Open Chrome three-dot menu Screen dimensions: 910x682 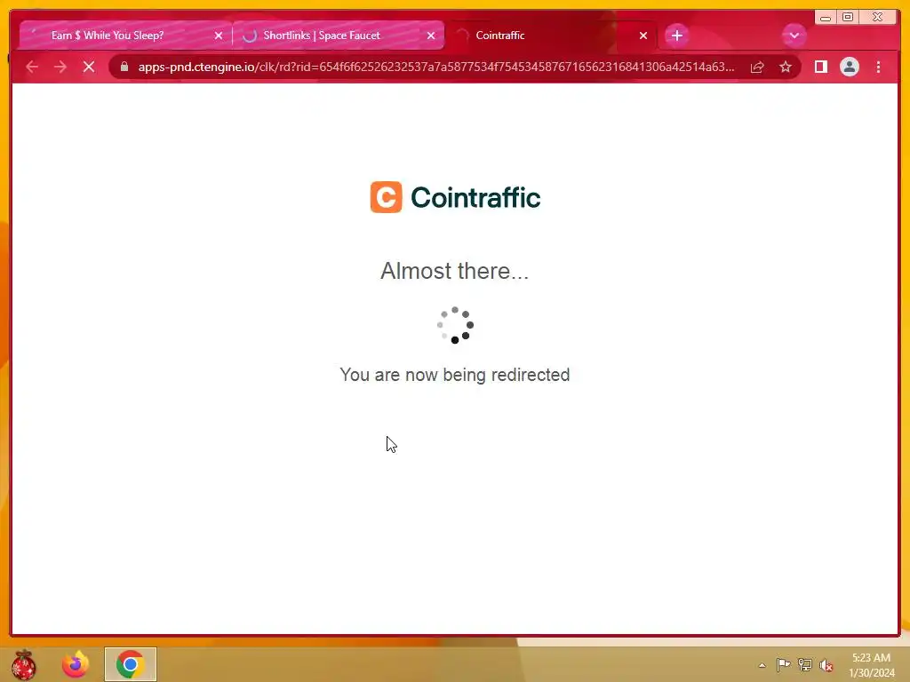pyautogui.click(x=878, y=67)
